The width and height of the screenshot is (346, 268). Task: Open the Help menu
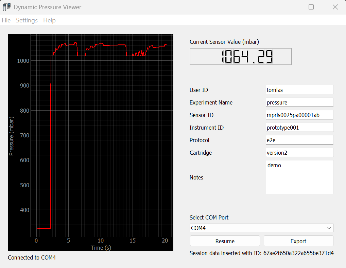tap(49, 20)
